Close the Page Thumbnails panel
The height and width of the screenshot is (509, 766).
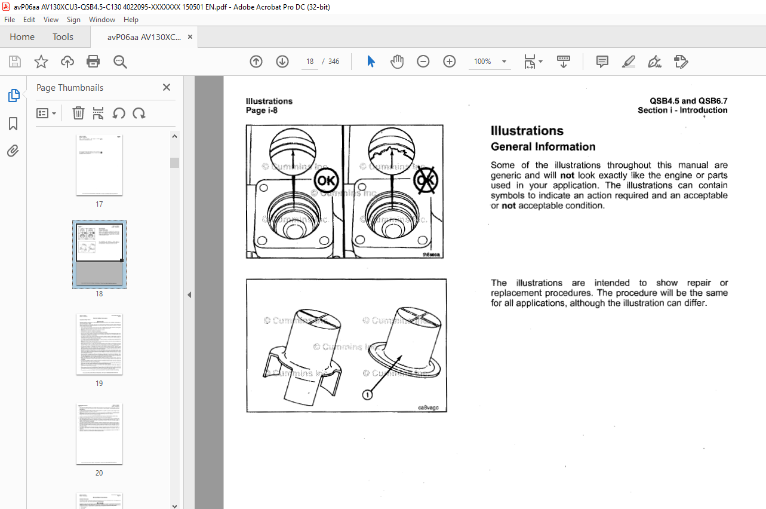click(x=167, y=87)
